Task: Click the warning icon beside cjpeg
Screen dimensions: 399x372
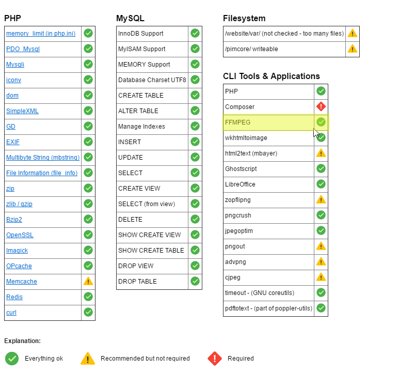Action: 321,277
